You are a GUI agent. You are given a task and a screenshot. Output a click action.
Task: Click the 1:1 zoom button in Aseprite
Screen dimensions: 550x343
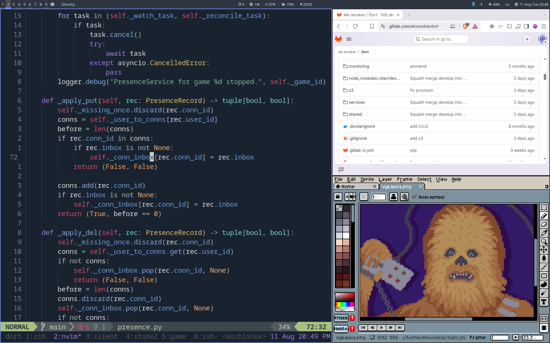tap(544, 319)
